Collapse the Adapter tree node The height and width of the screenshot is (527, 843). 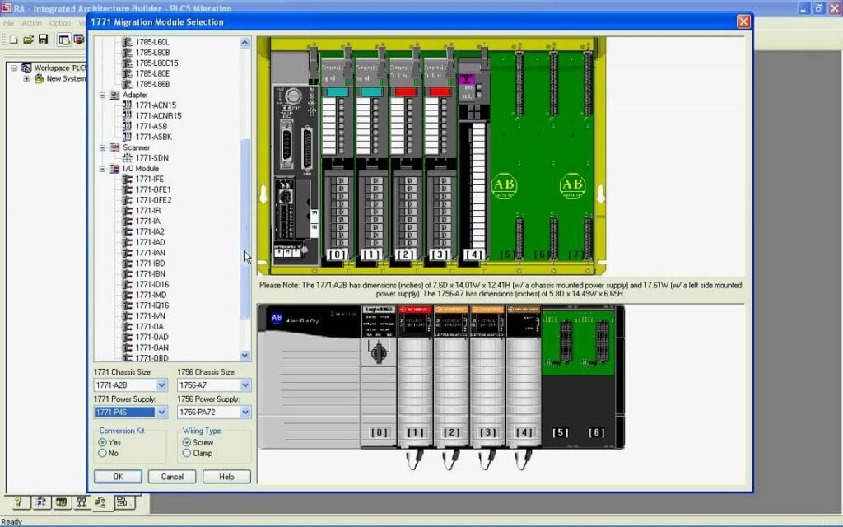pos(103,95)
